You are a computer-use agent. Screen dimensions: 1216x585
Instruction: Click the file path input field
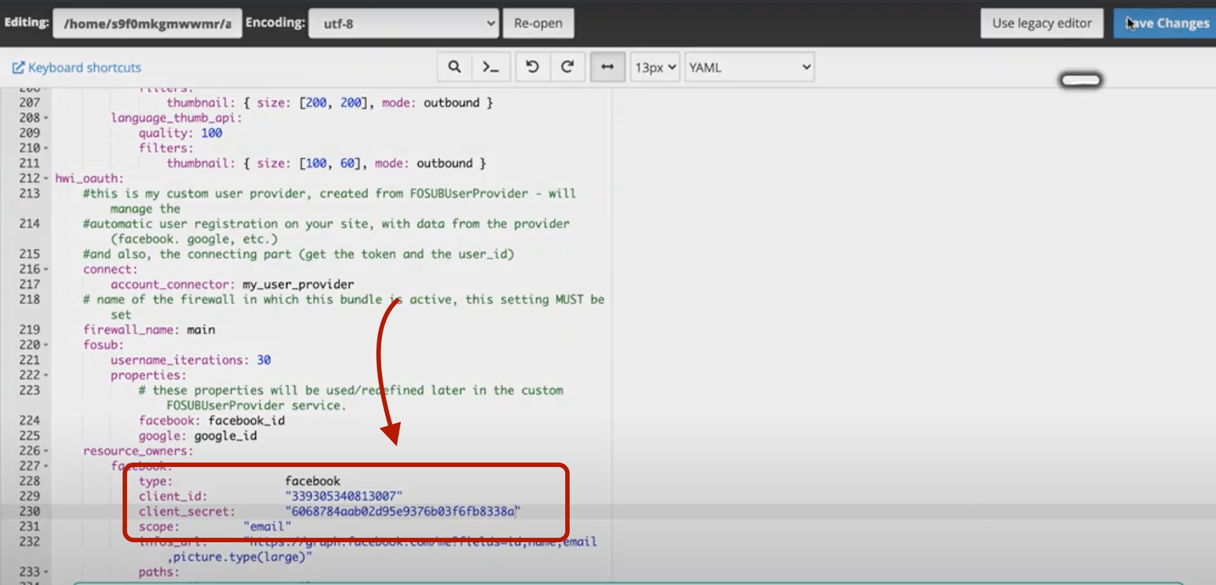pos(147,23)
